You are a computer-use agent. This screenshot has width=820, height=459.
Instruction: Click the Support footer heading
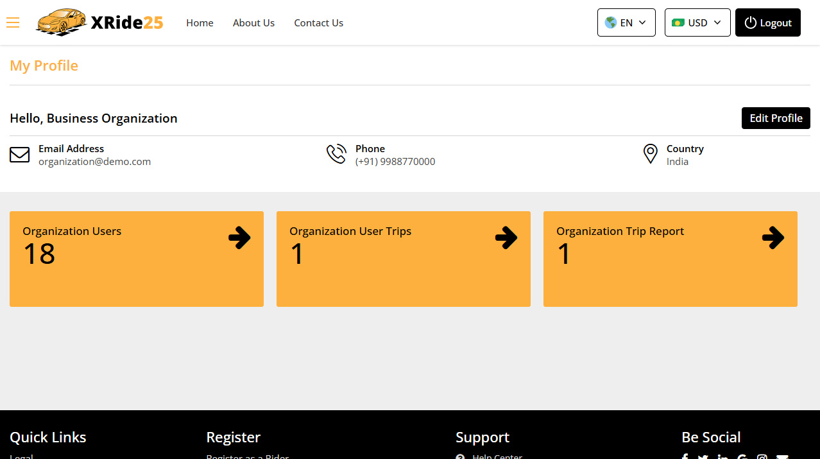coord(483,437)
